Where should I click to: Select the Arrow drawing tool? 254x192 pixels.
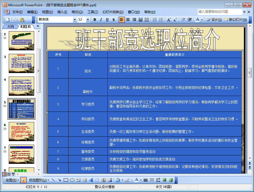59,180
